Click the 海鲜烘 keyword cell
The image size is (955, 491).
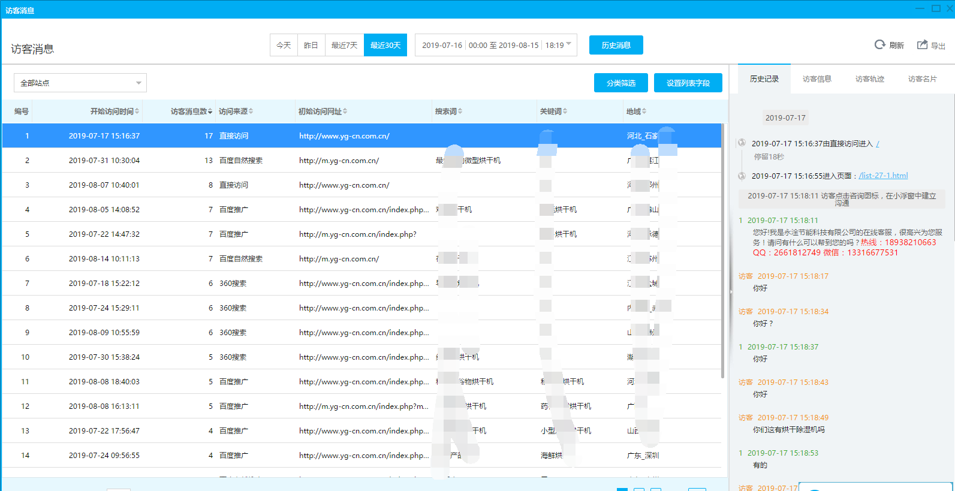point(552,456)
